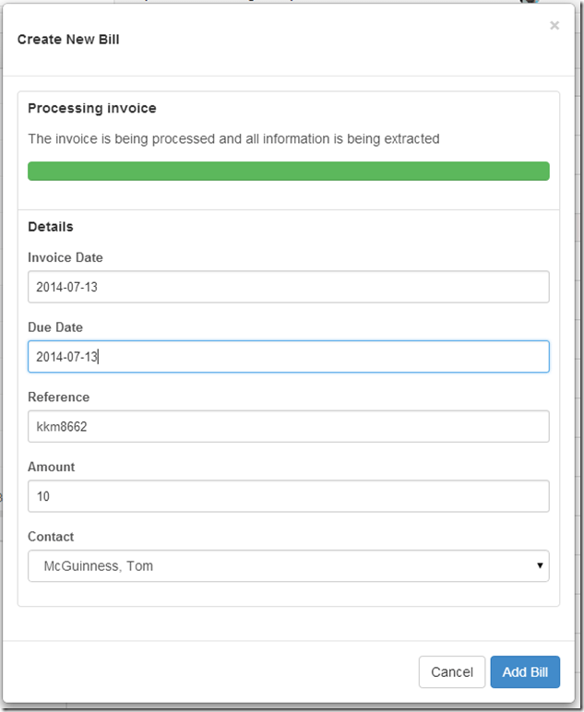Close the Create New Bill dialog
This screenshot has width=584, height=712.
pyautogui.click(x=554, y=26)
